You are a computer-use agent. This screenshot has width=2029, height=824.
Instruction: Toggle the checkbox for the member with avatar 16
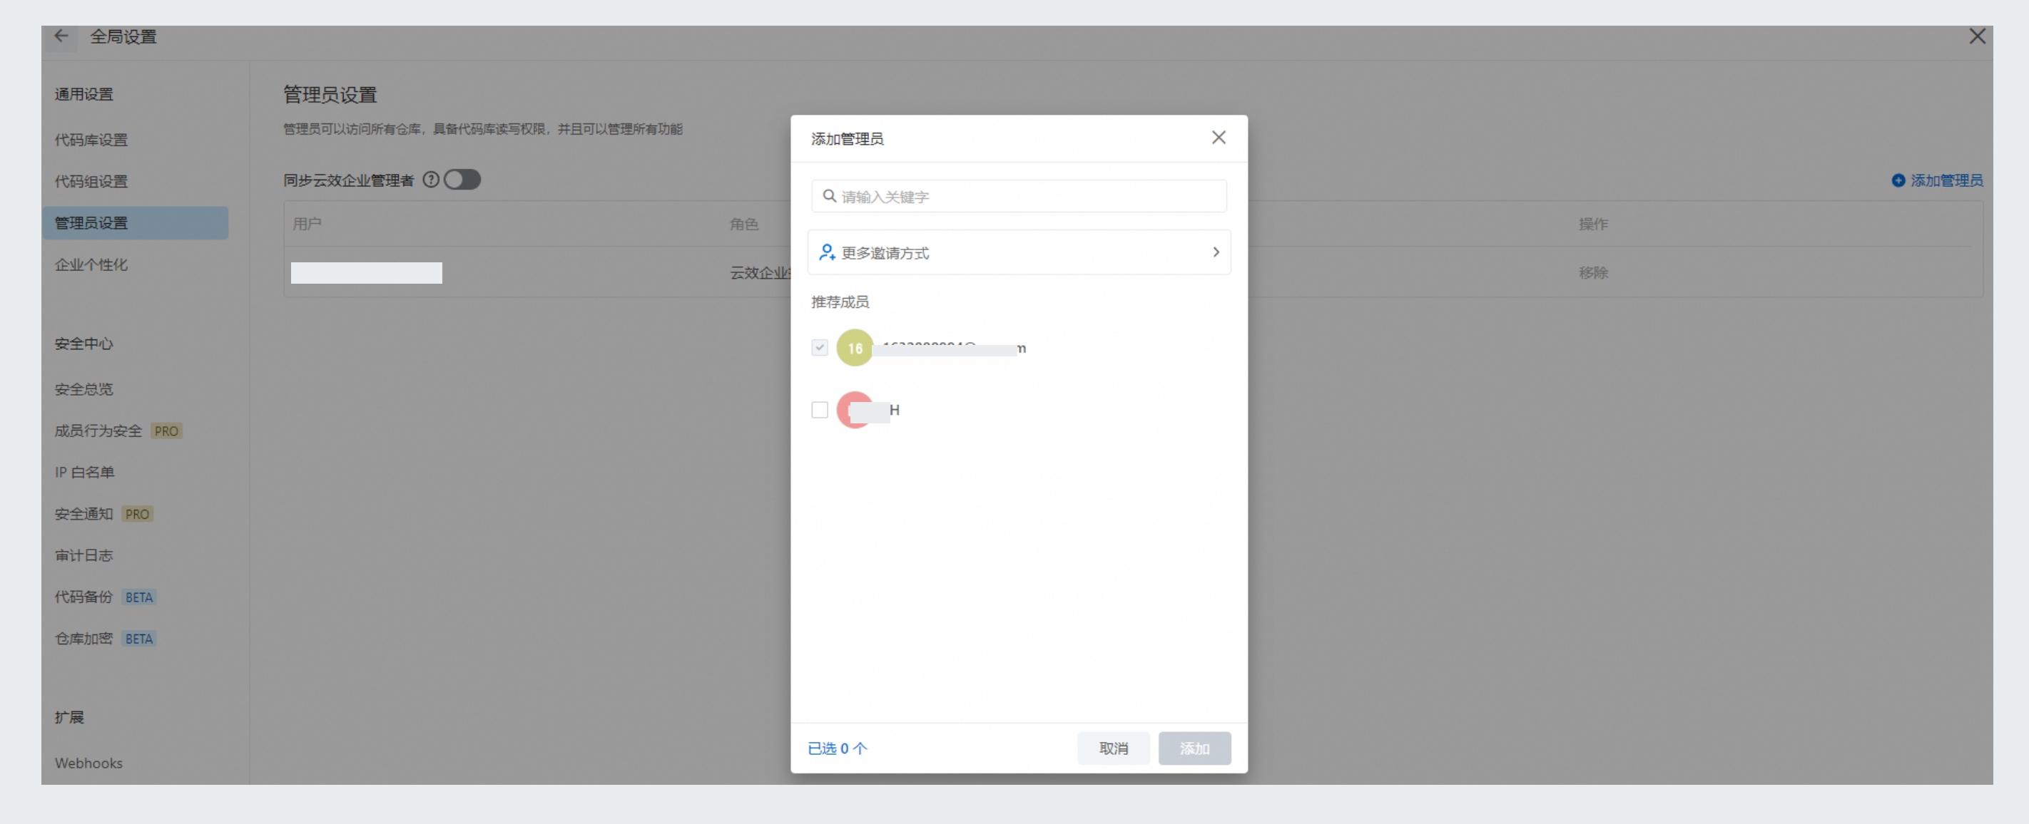tap(819, 348)
